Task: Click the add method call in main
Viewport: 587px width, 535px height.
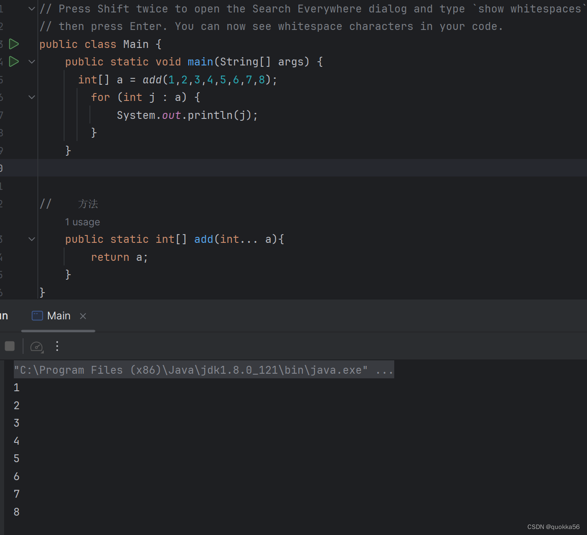Action: pyautogui.click(x=152, y=80)
